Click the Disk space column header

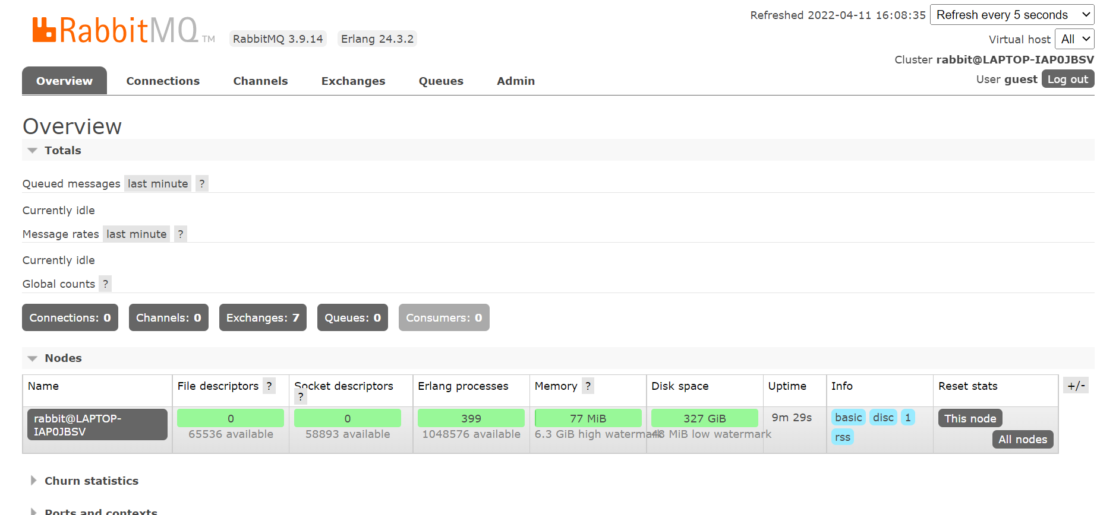[x=680, y=386]
